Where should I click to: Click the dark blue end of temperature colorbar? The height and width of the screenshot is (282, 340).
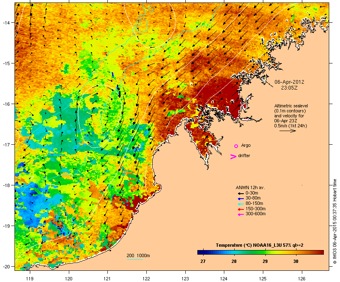pyautogui.click(x=201, y=252)
